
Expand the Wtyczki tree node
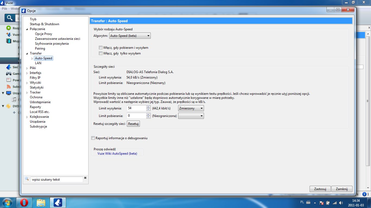tap(27, 83)
